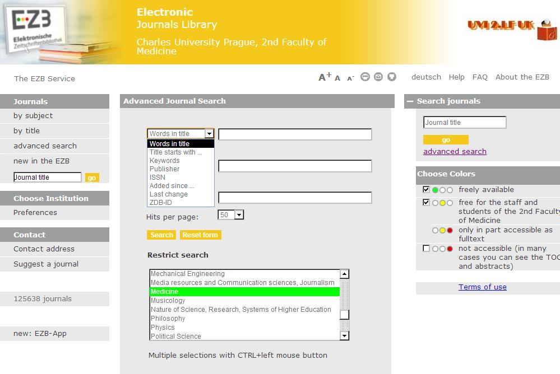The height and width of the screenshot is (374, 560).
Task: Click subject list scrollbar down arrow
Action: (344, 335)
